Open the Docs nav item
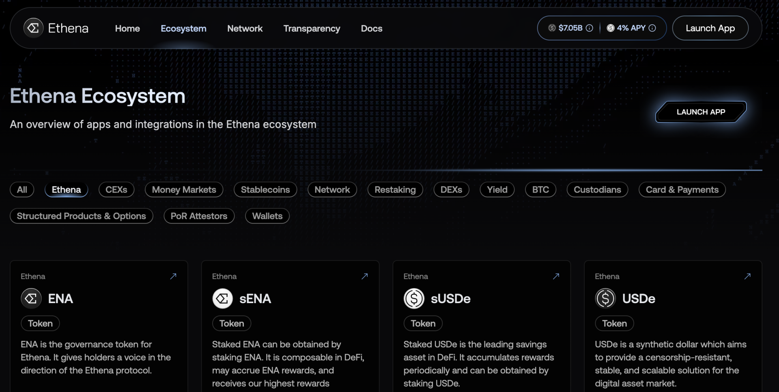779x392 pixels. (x=372, y=28)
